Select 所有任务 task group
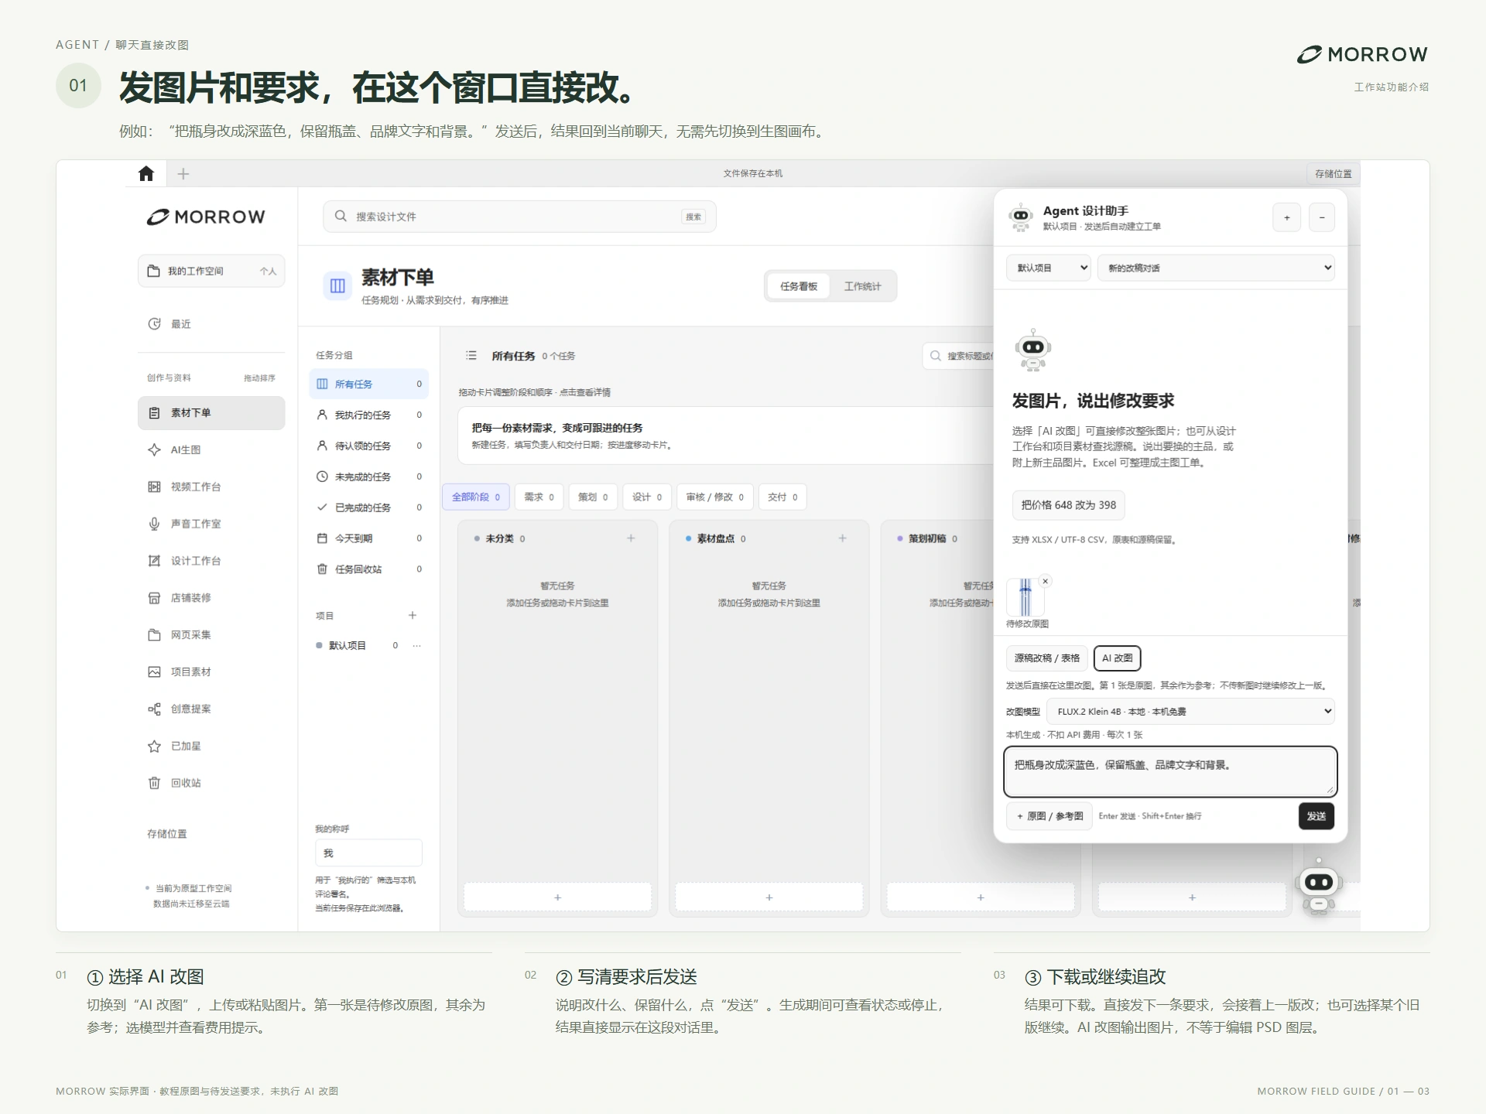Viewport: 1486px width, 1114px height. point(369,384)
